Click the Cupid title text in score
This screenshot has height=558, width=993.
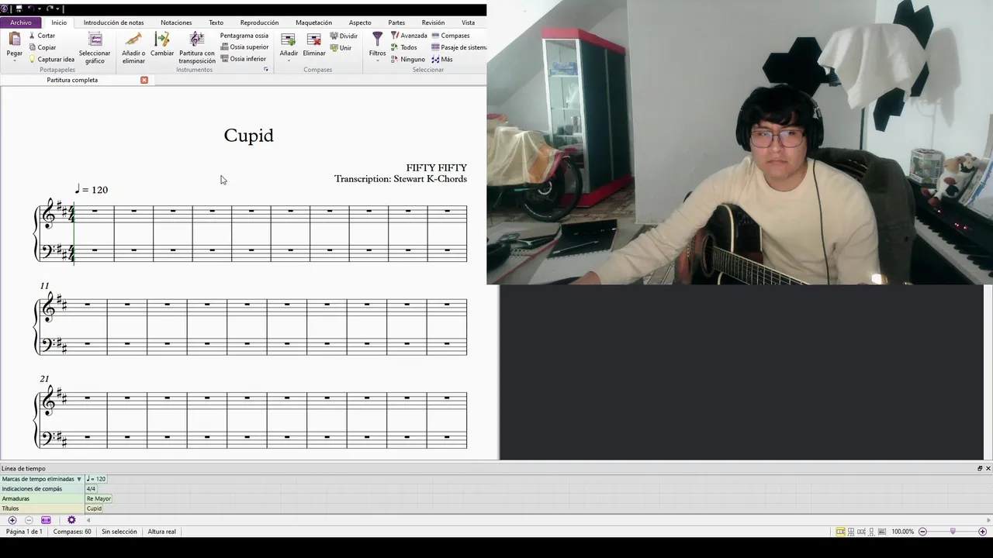[x=249, y=136]
